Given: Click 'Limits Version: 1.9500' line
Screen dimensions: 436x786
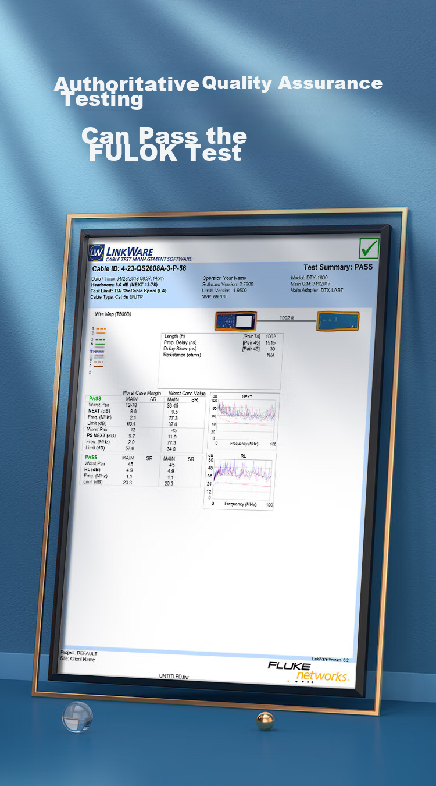Looking at the screenshot, I should tap(224, 290).
